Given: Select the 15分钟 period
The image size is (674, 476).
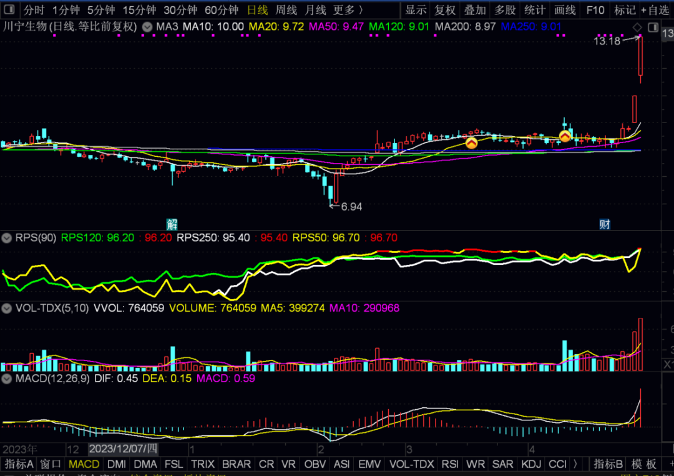Looking at the screenshot, I should 139,10.
